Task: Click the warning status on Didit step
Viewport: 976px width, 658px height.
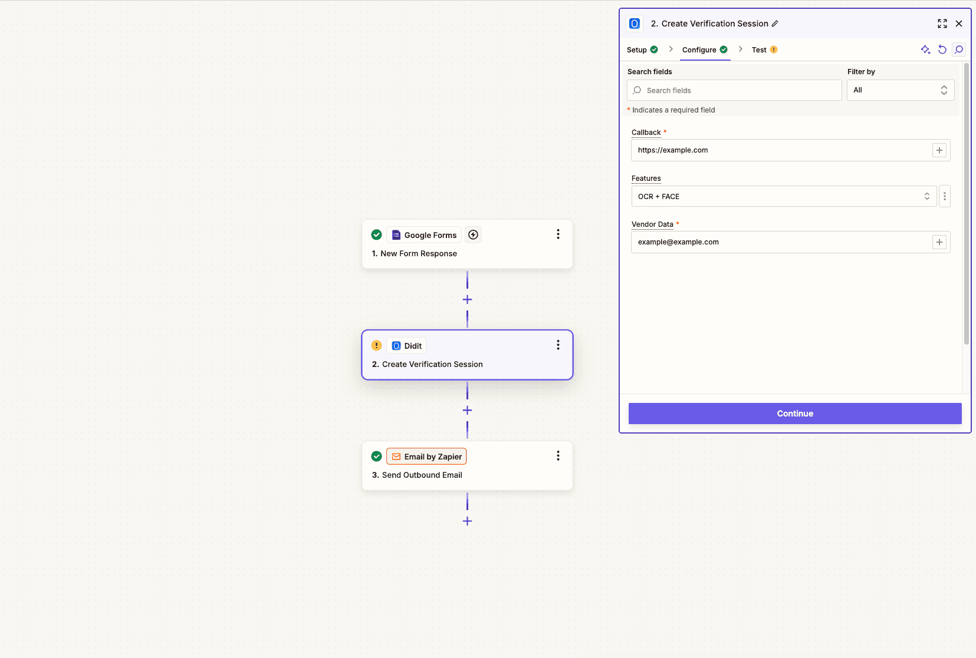Action: tap(376, 346)
